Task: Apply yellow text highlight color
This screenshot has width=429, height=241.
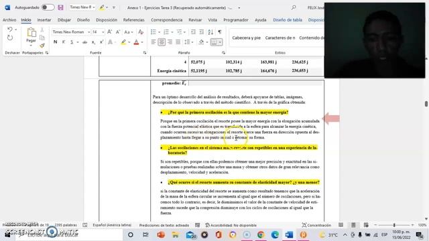Action: pyautogui.click(x=123, y=42)
